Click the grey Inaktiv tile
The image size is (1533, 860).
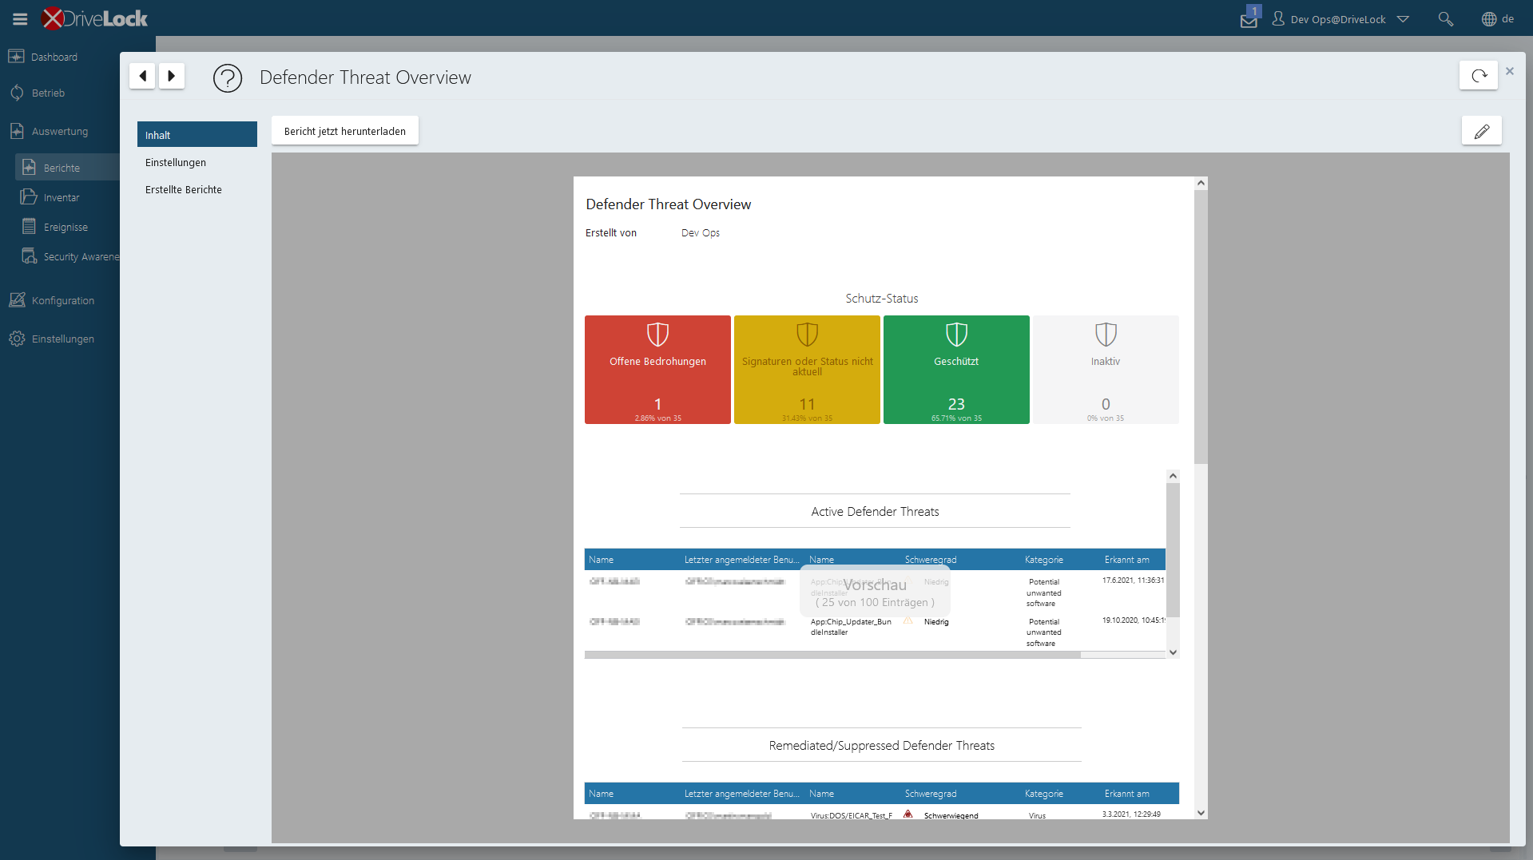point(1106,370)
